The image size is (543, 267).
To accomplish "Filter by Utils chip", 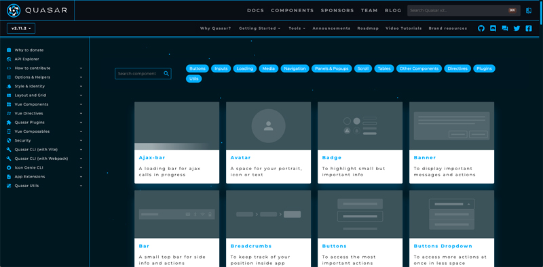I will [x=194, y=79].
